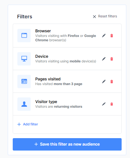Delete the Visitor type filter

[112, 104]
